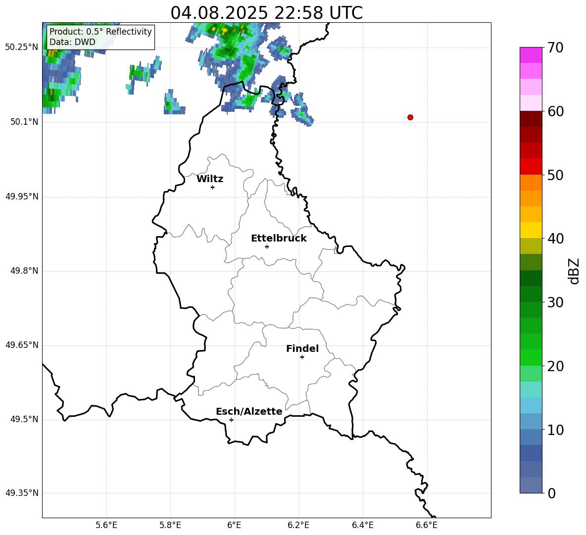Click the dark maroon colorbar segment below 60
Image resolution: width=586 pixels, height=535 pixels.
point(531,119)
